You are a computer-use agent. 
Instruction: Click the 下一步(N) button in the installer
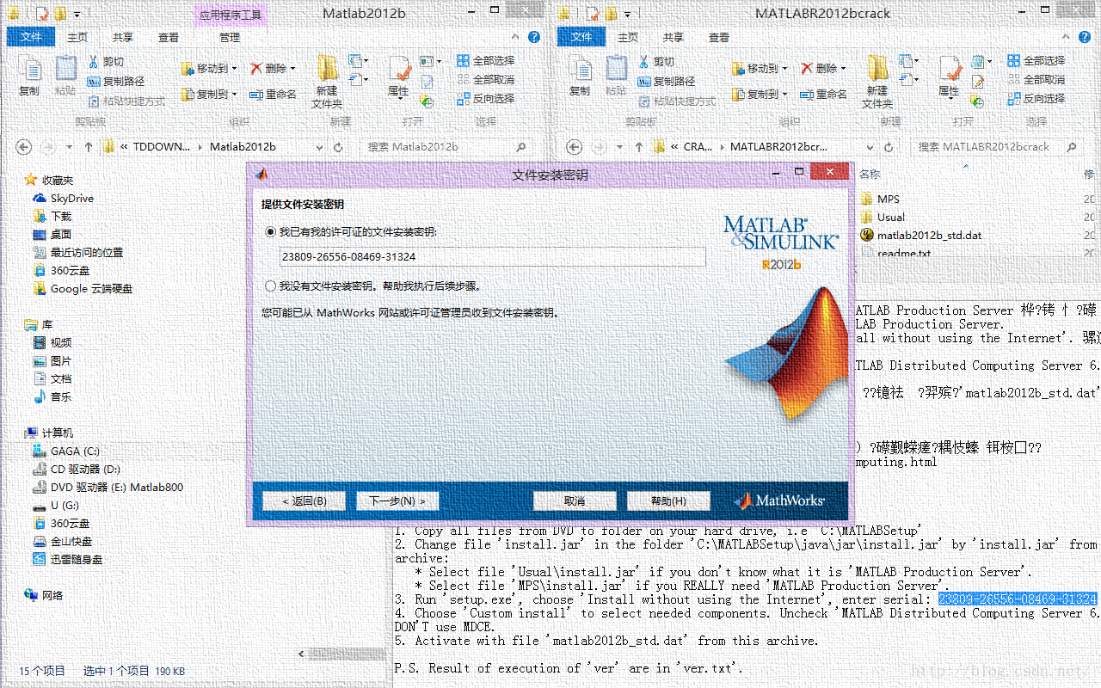[397, 500]
